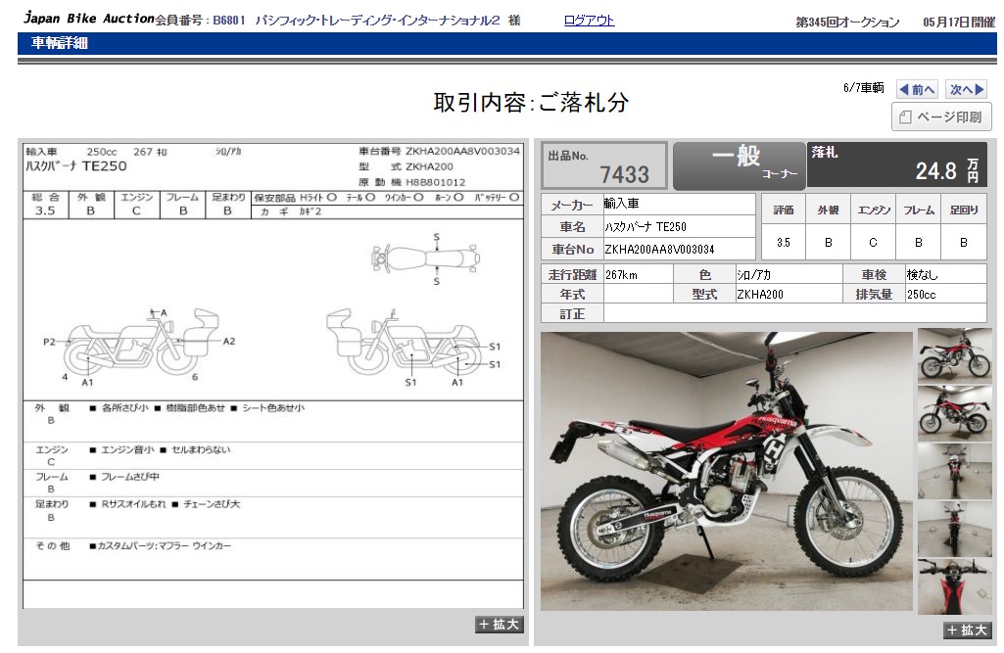1004x653 pixels.
Task: Click the Japan Bike Auction logo
Action: point(87,19)
